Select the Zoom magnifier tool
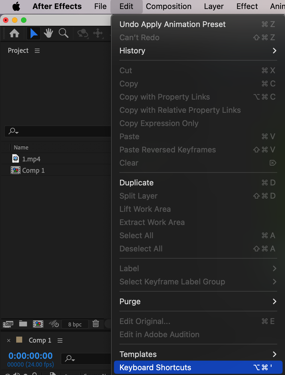This screenshot has height=375, width=285. pyautogui.click(x=63, y=33)
